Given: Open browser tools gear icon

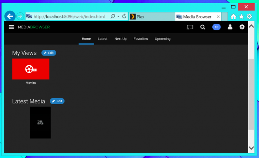Looking at the screenshot, I should [249, 17].
